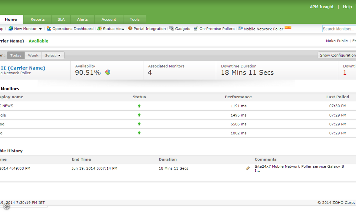This screenshot has height=213, width=356.
Task: Open the Alerts tab
Action: (82, 20)
